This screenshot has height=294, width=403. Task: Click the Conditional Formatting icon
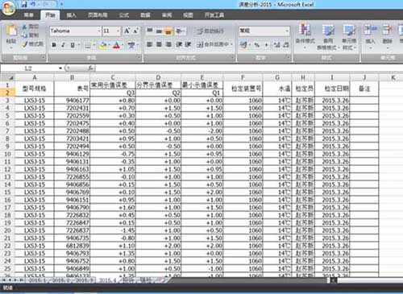305,31
